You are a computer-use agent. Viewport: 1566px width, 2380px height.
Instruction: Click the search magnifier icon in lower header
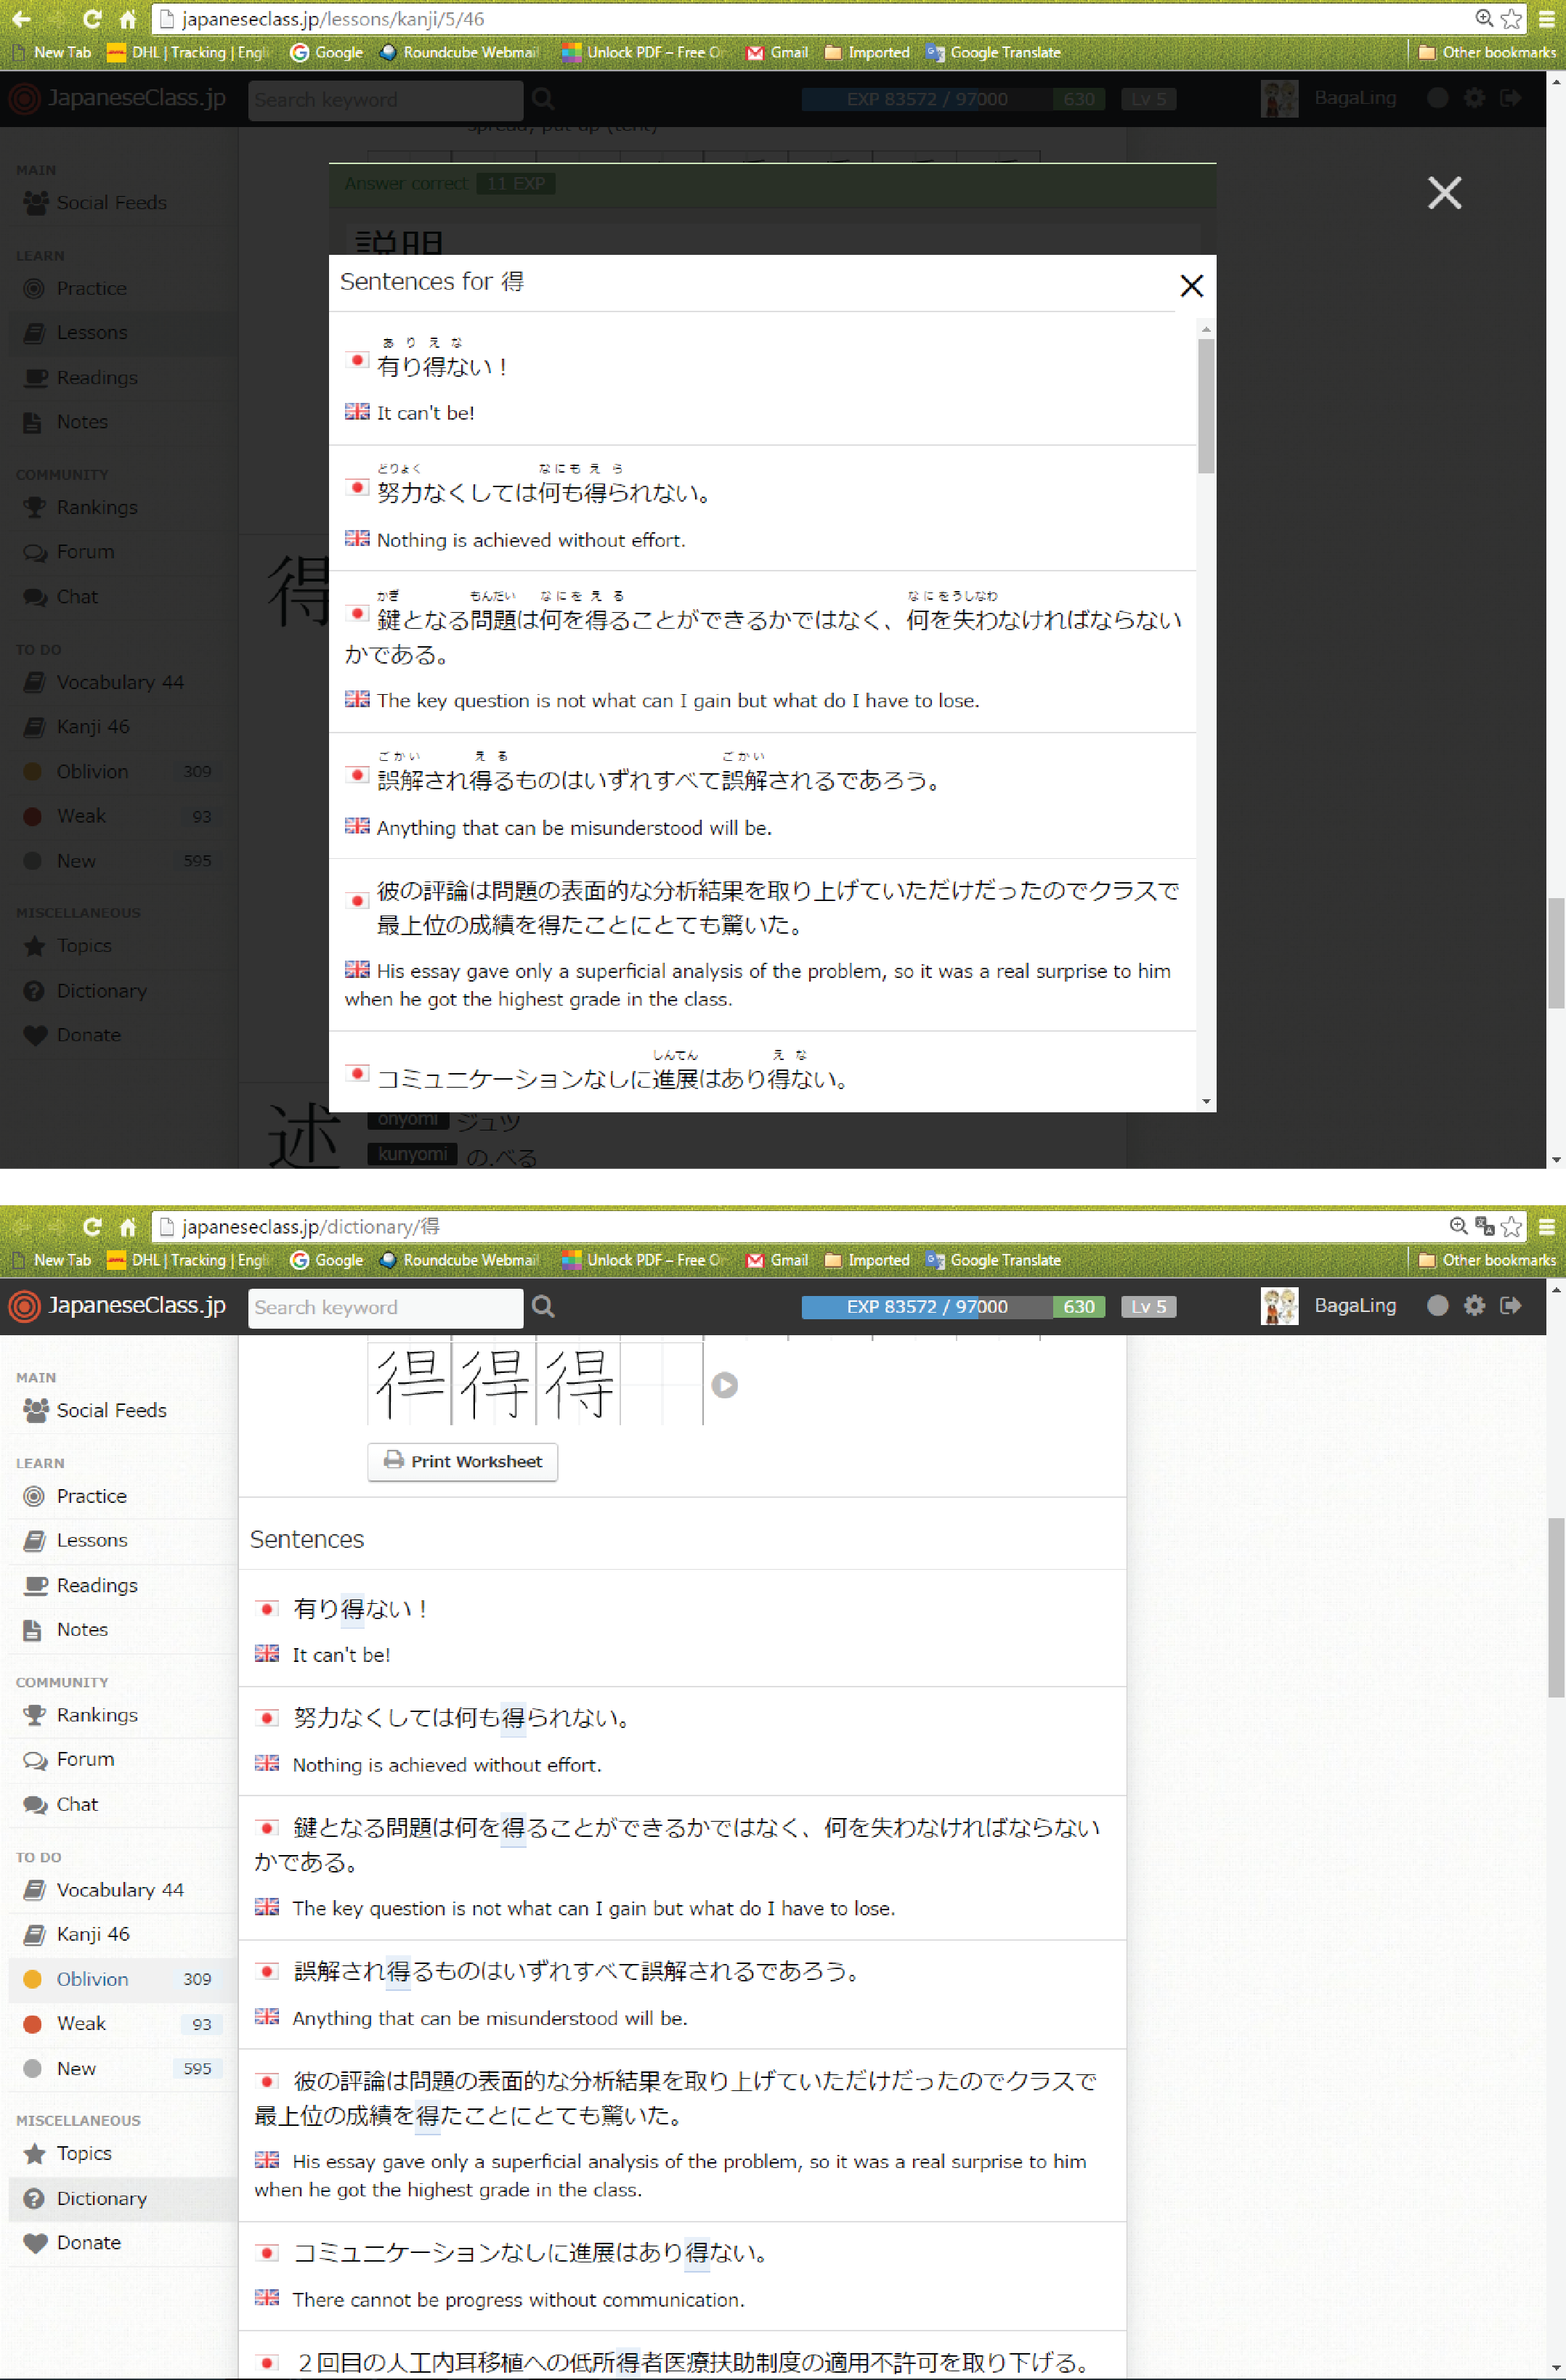pos(543,1307)
